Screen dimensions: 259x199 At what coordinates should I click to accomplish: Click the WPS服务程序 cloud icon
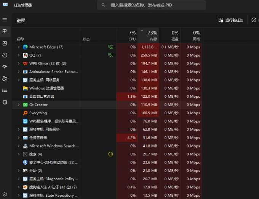click(25, 121)
